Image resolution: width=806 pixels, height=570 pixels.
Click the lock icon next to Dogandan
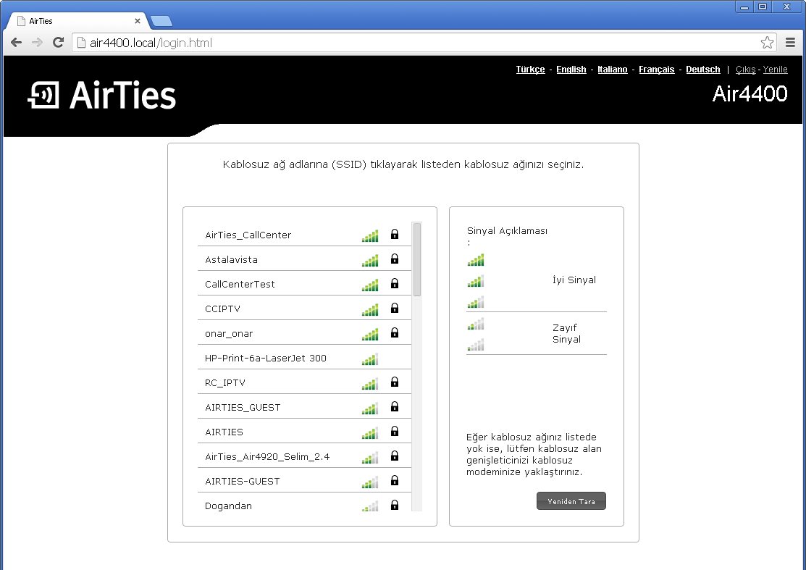pyautogui.click(x=394, y=505)
